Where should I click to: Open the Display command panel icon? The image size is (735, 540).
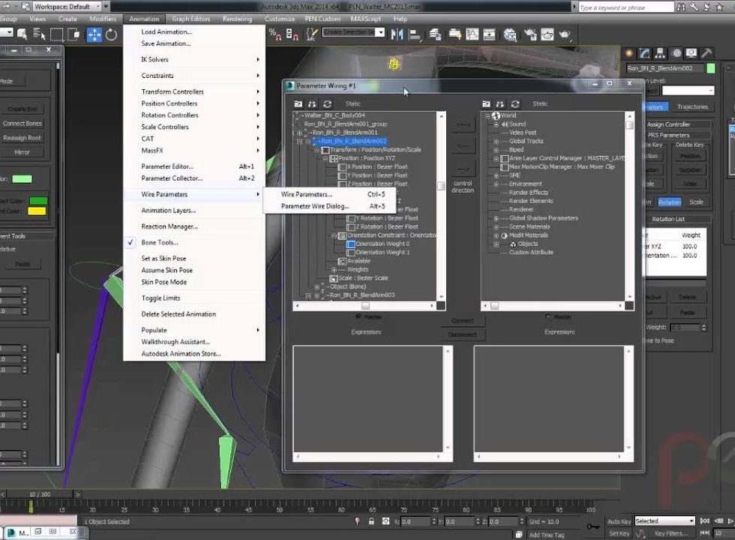[x=691, y=53]
